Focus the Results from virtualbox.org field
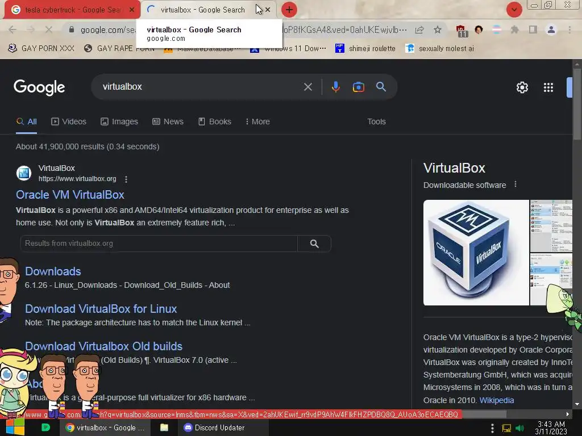 coord(159,244)
